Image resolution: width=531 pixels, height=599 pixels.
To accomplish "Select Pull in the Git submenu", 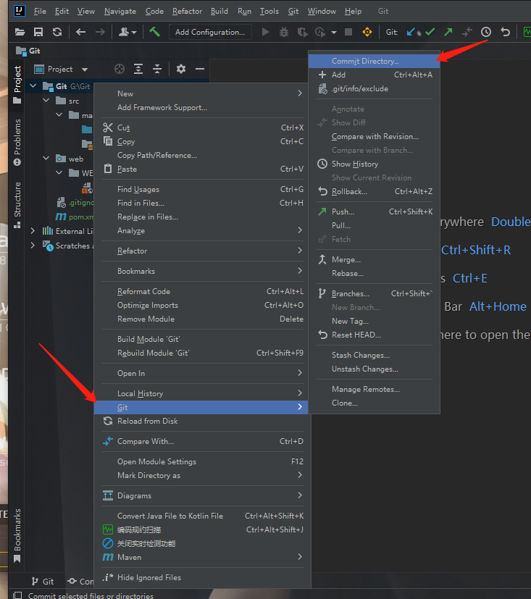I will (374, 225).
